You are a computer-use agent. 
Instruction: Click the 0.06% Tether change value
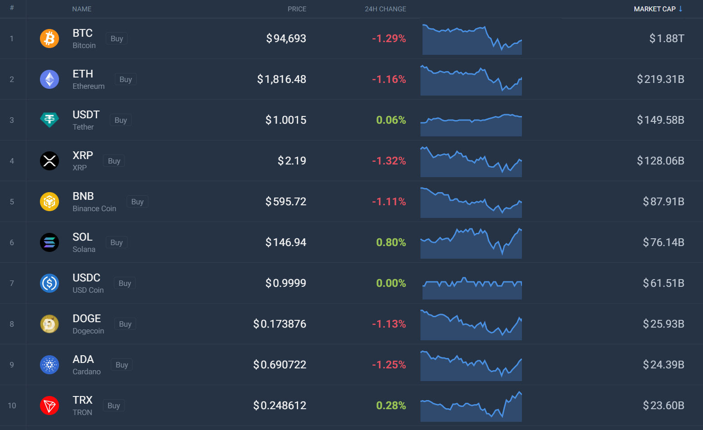coord(391,120)
